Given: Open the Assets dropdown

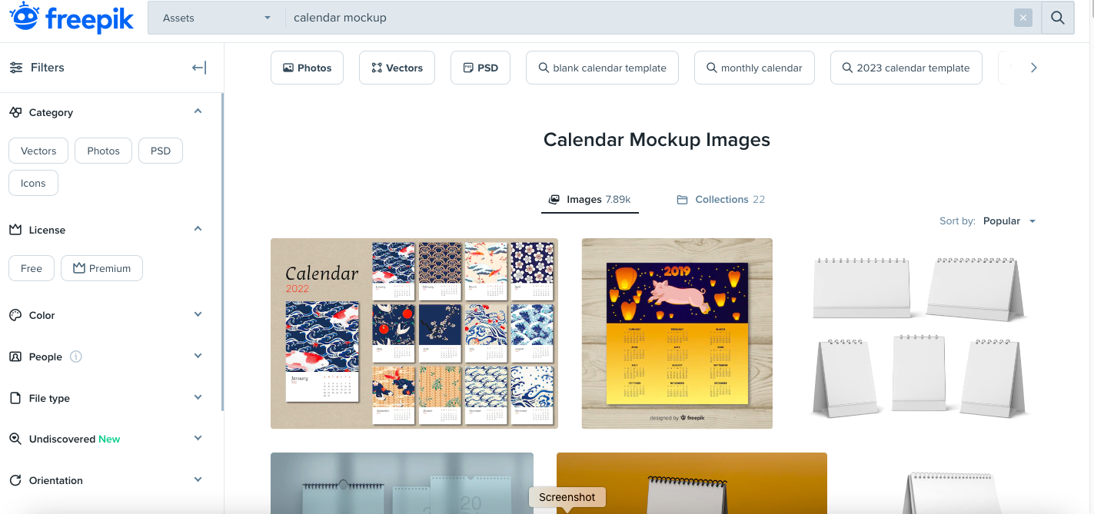Looking at the screenshot, I should [x=218, y=18].
